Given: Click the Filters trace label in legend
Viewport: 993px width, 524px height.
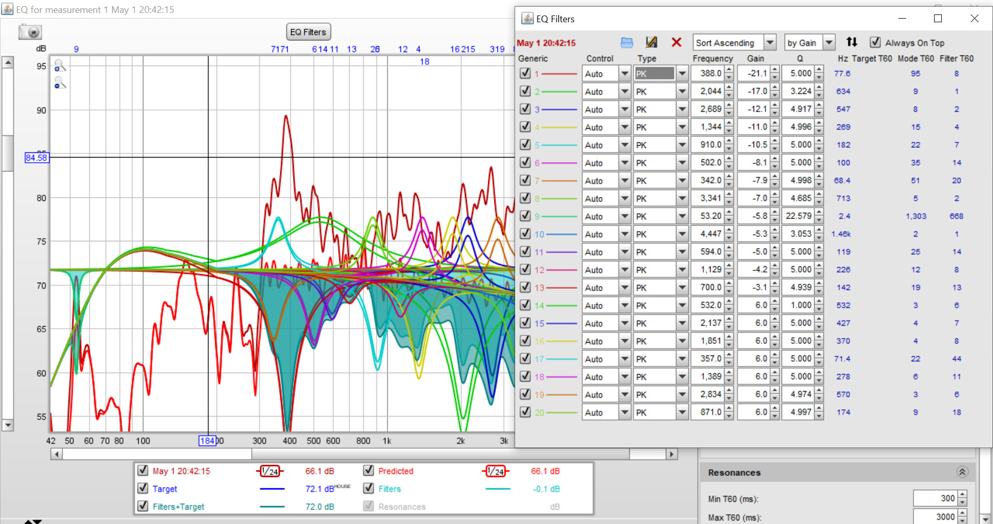Looking at the screenshot, I should coord(389,489).
